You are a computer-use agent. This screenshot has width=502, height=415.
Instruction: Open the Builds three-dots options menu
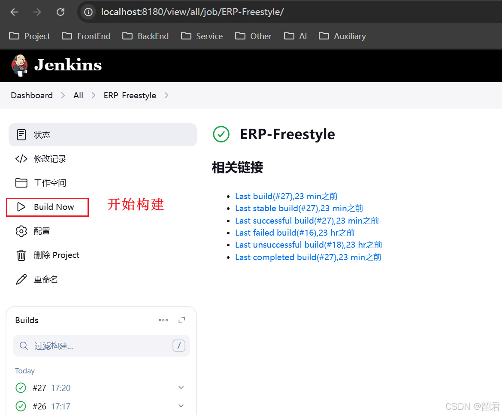click(163, 320)
